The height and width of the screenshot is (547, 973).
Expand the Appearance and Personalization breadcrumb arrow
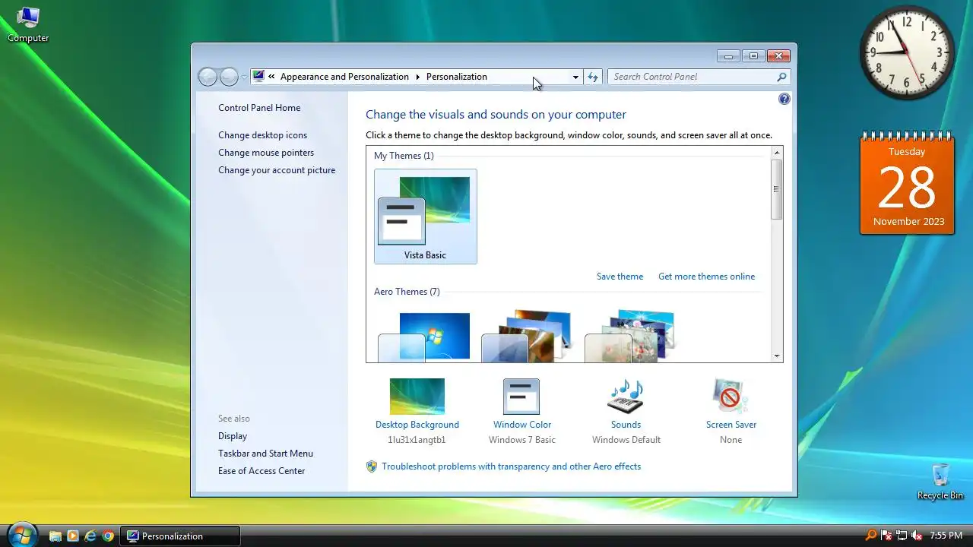[x=417, y=77]
